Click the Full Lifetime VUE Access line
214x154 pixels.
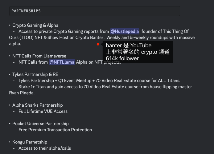[43, 111]
